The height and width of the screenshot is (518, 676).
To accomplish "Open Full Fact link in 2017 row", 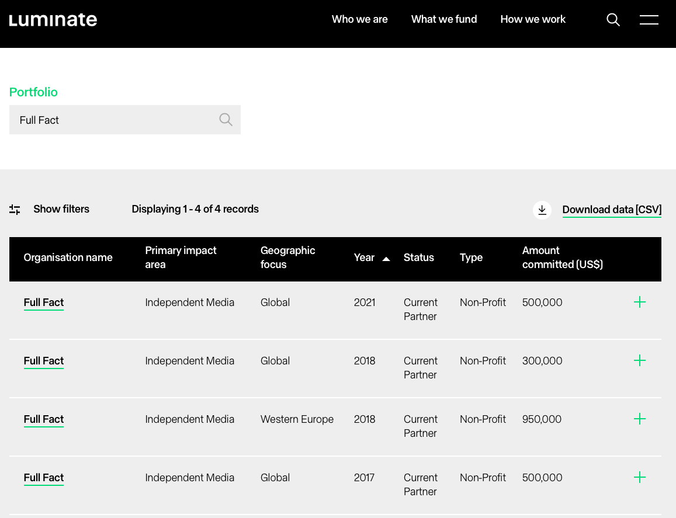I will (x=44, y=478).
